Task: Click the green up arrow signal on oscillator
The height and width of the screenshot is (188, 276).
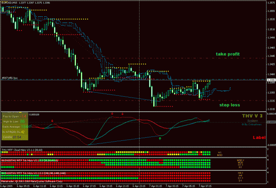Action: point(160,139)
